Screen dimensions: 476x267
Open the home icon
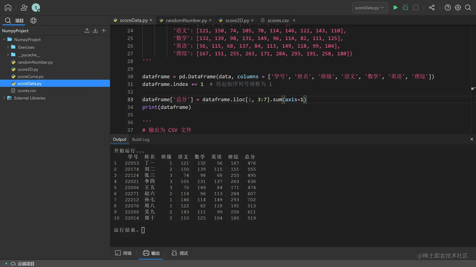(8, 8)
